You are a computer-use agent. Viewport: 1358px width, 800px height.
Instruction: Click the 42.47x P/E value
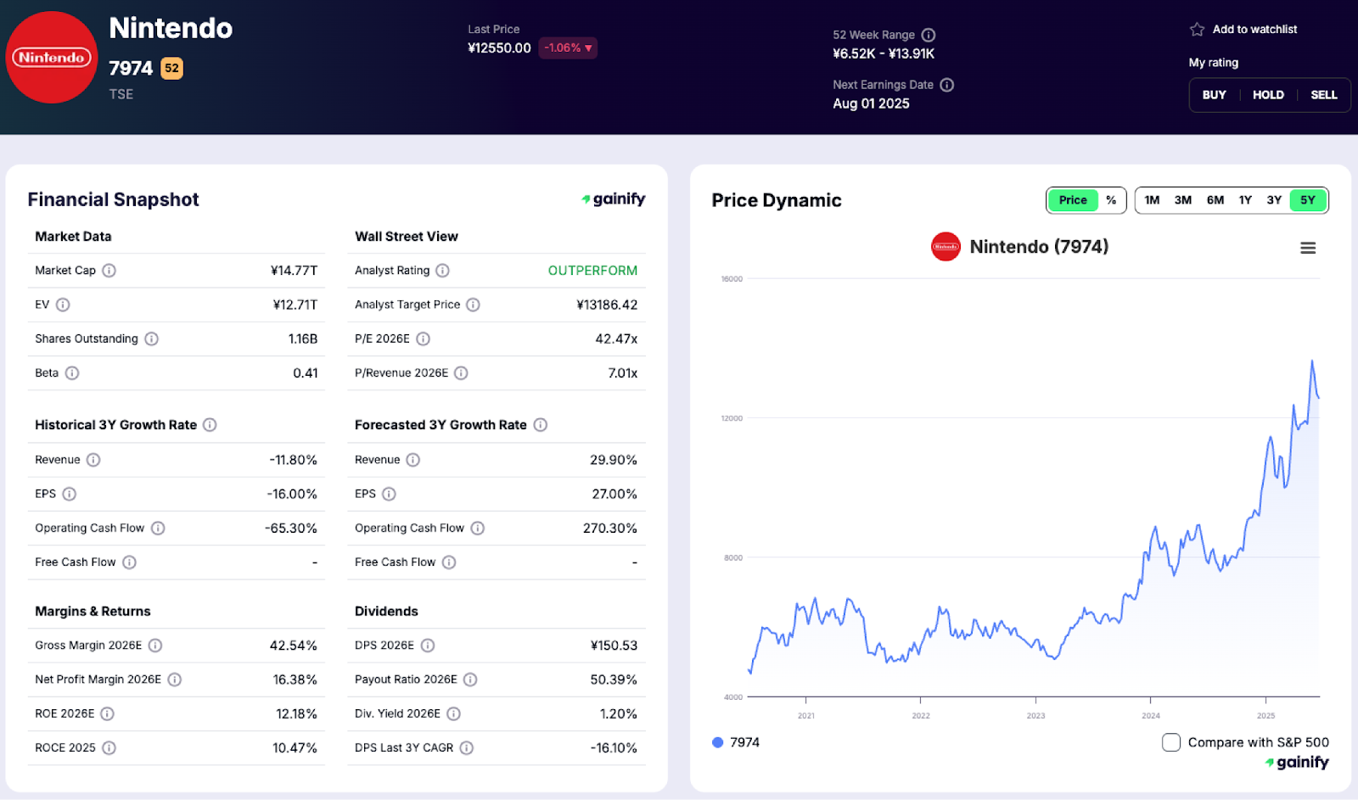(x=616, y=338)
